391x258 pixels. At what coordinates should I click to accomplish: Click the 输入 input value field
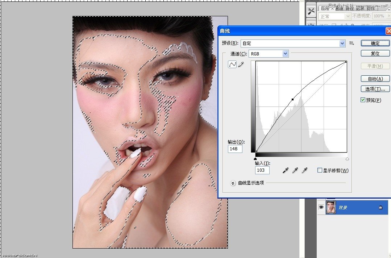tap(262, 170)
